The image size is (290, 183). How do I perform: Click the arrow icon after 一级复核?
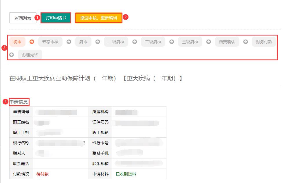click(135, 42)
